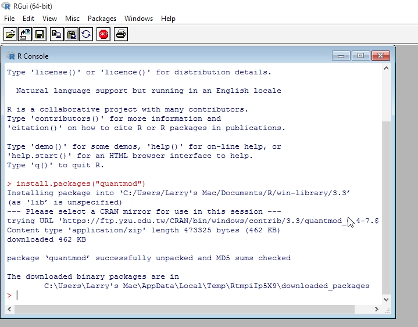Click the "(as 'lib' is unspecified)" line
Viewport: 418px width, 327px height.
point(65,202)
